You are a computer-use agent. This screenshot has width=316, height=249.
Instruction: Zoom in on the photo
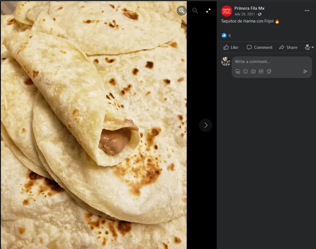coord(181,11)
